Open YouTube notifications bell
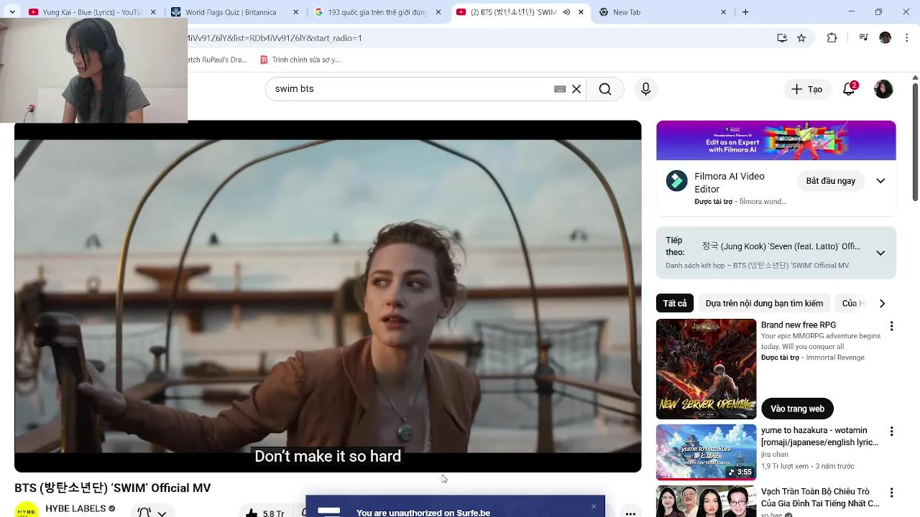The height and width of the screenshot is (517, 920). pos(849,89)
